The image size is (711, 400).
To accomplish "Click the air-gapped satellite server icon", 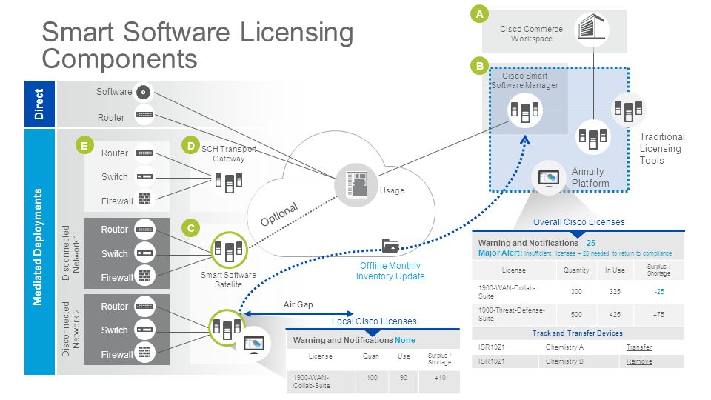I will [227, 327].
